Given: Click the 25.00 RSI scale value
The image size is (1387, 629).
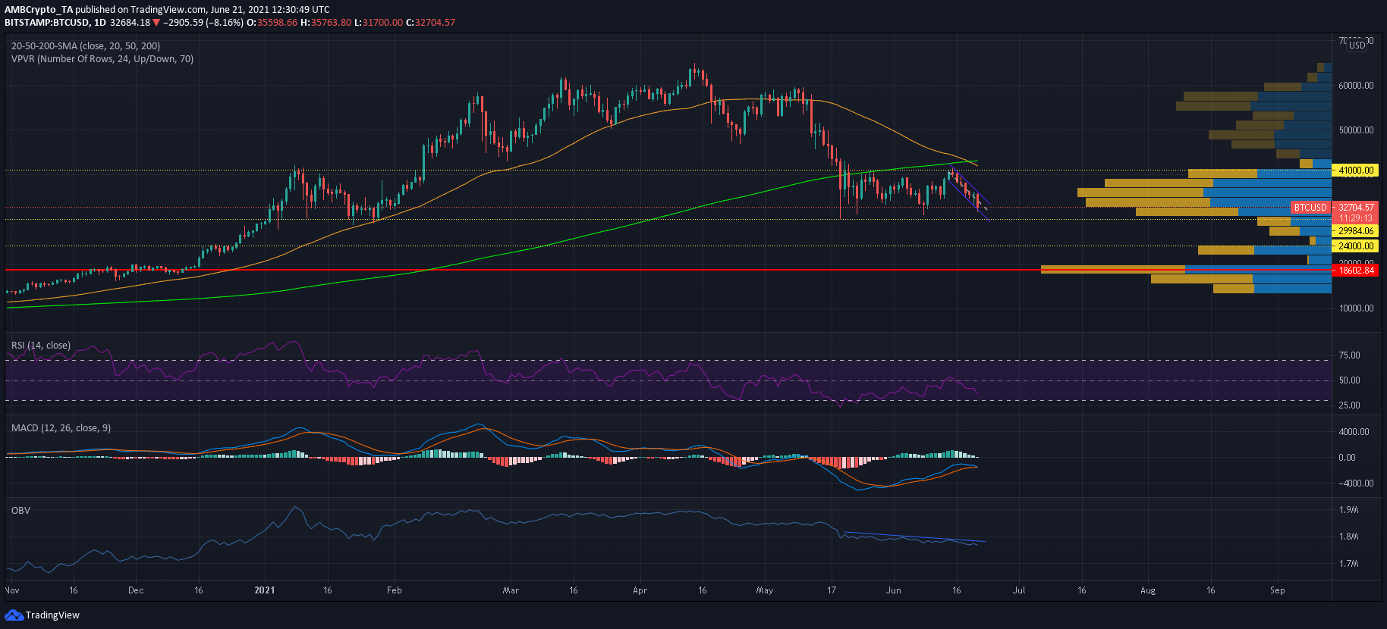Looking at the screenshot, I should pos(1349,405).
